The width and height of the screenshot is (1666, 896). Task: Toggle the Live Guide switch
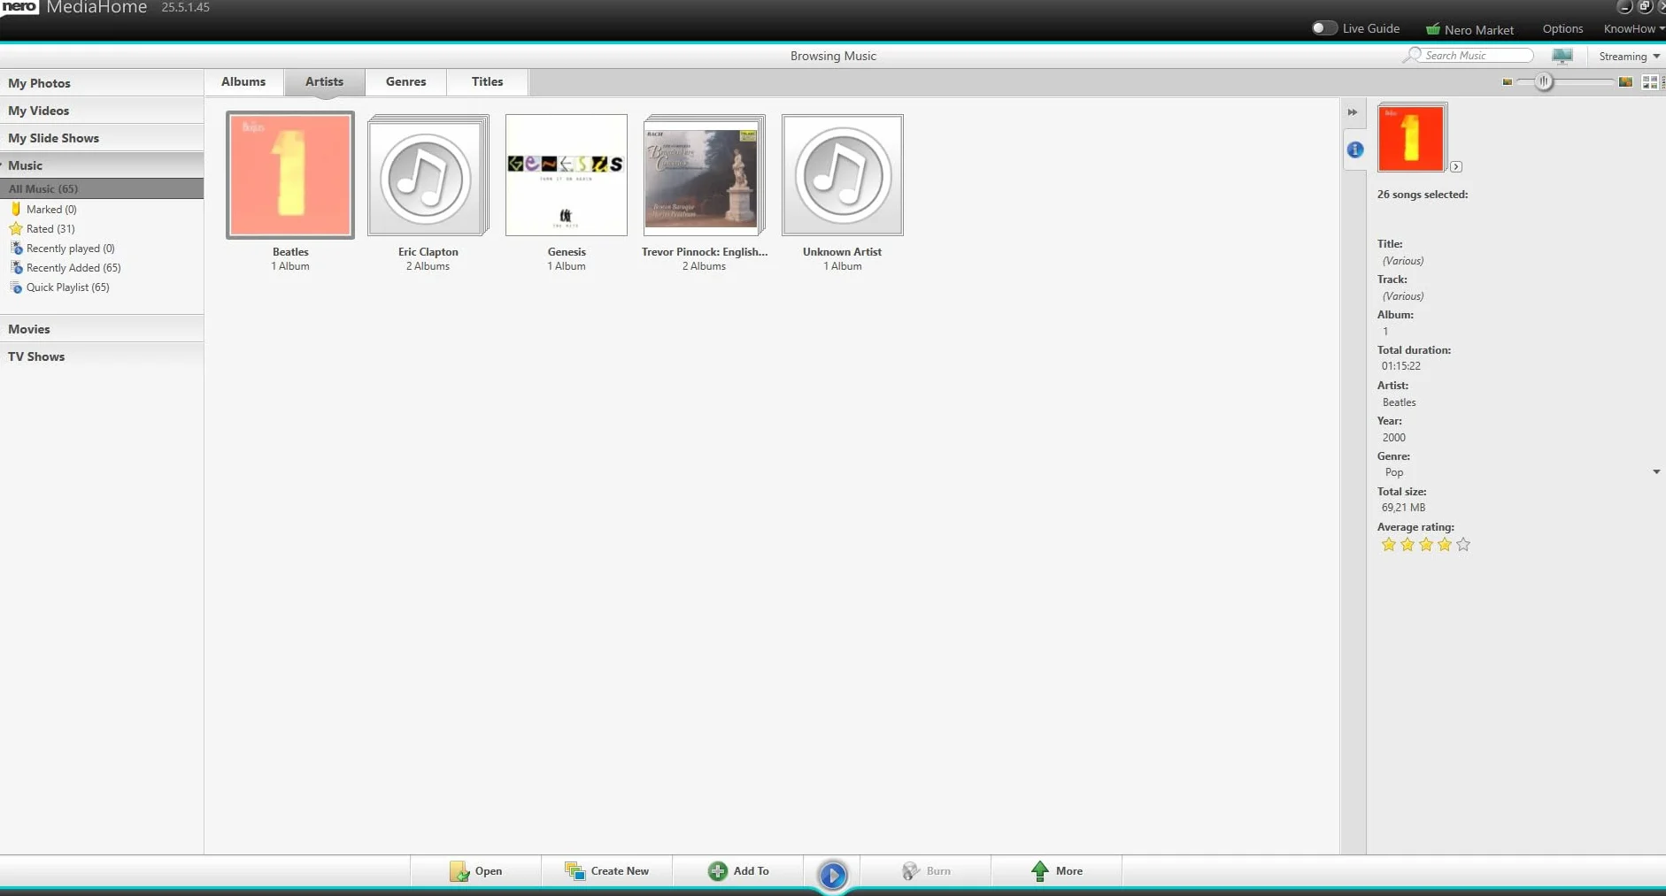pos(1323,28)
